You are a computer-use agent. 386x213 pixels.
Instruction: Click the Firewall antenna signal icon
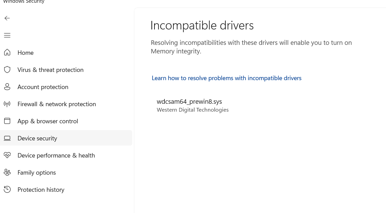pos(7,104)
